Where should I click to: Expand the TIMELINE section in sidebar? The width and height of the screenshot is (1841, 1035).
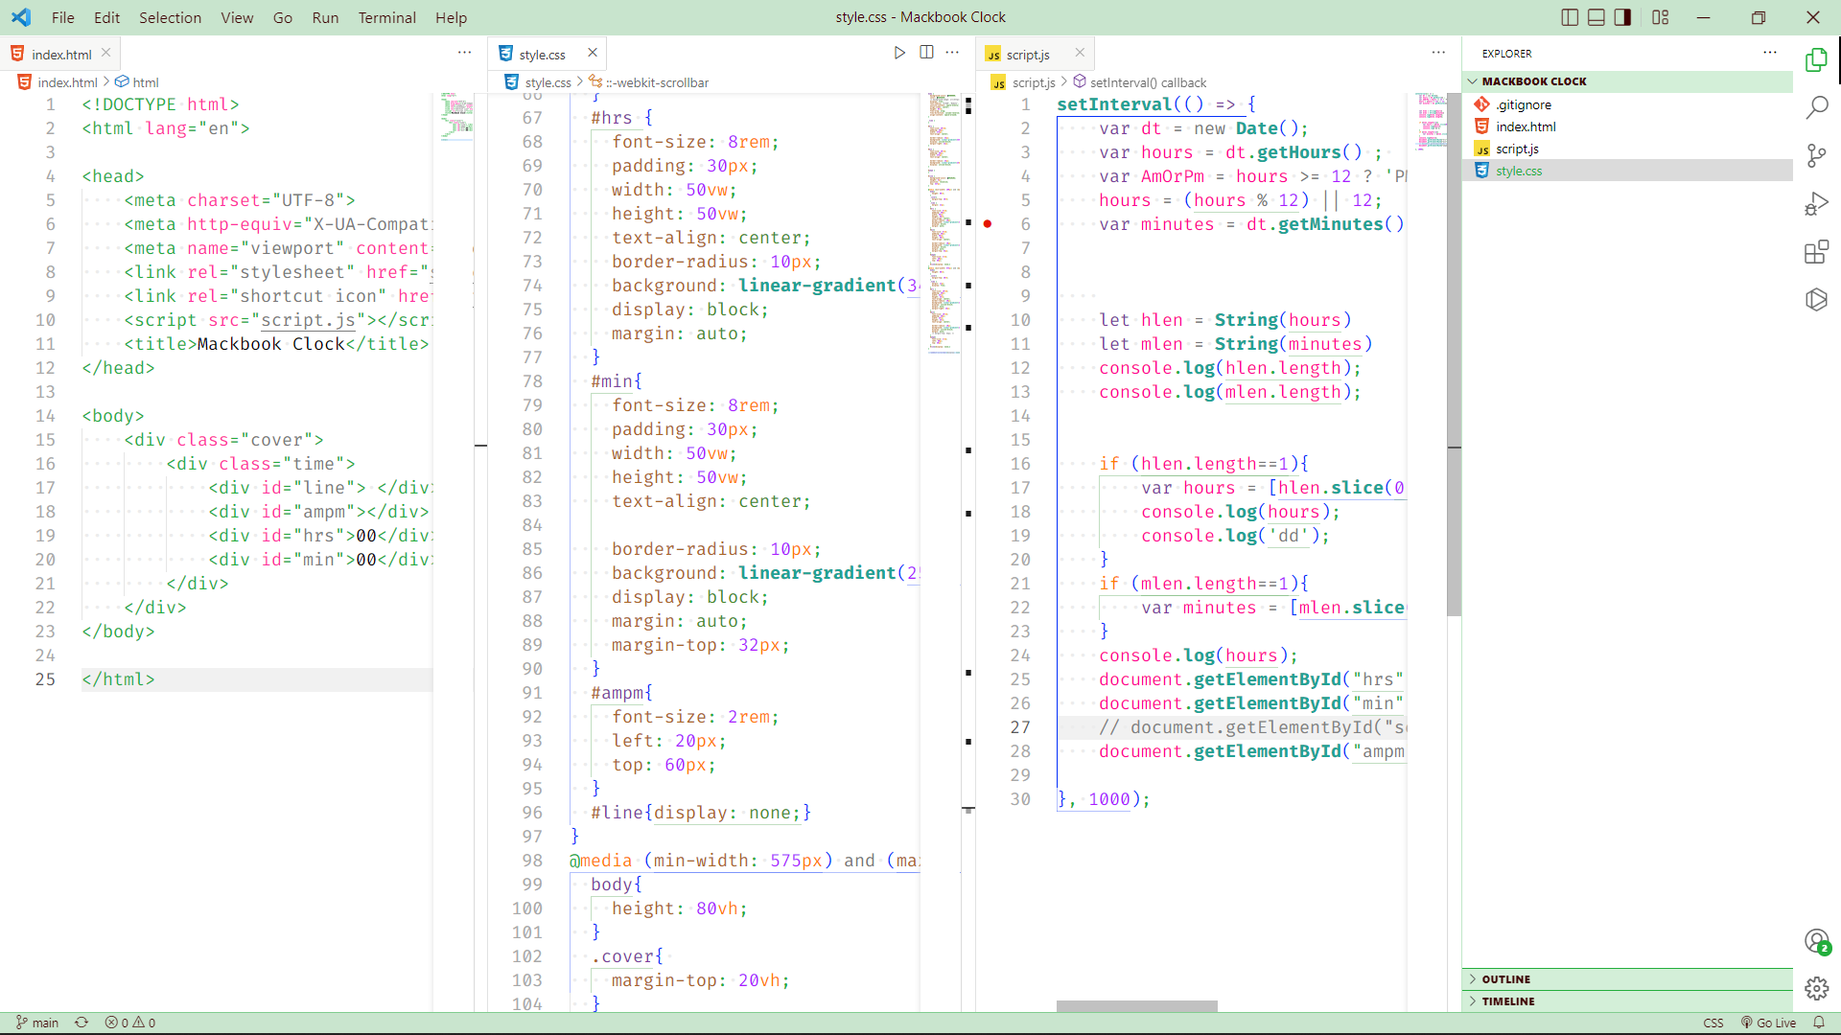[1508, 1000]
